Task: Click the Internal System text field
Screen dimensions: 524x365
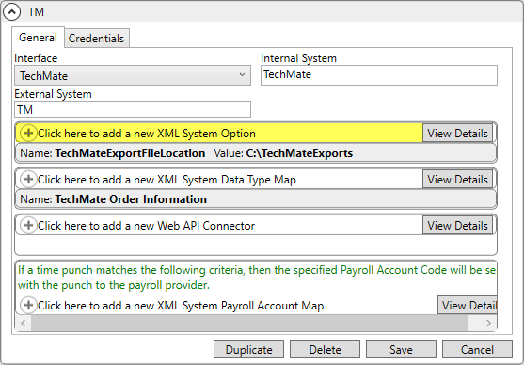Action: (378, 75)
